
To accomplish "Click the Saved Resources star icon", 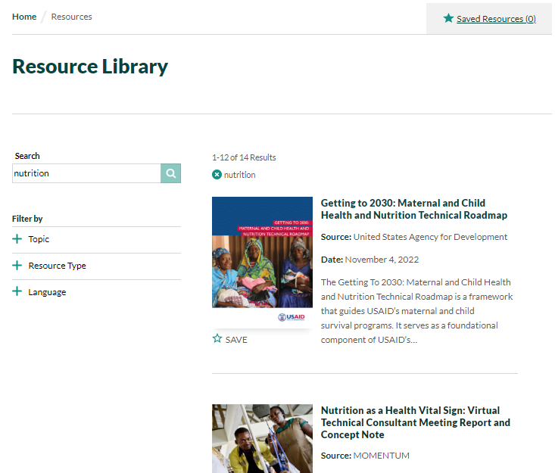I will [x=448, y=18].
